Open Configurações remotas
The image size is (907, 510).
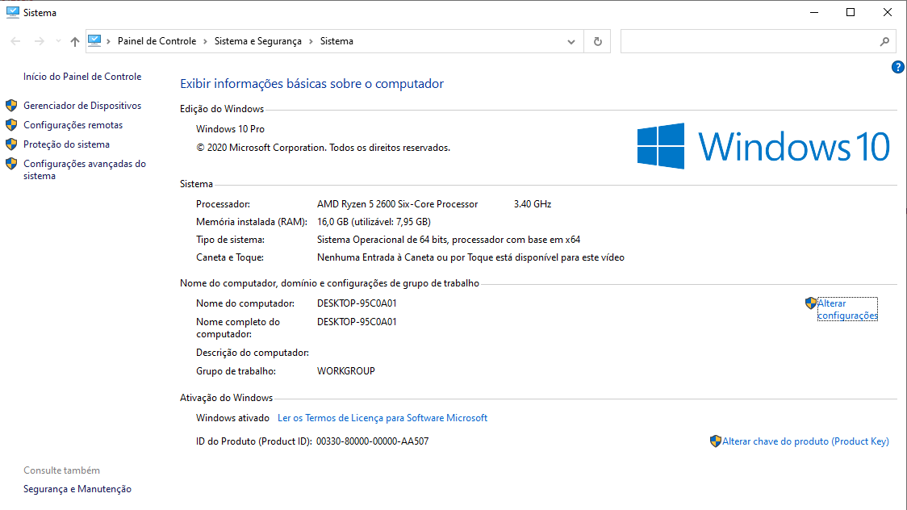73,125
